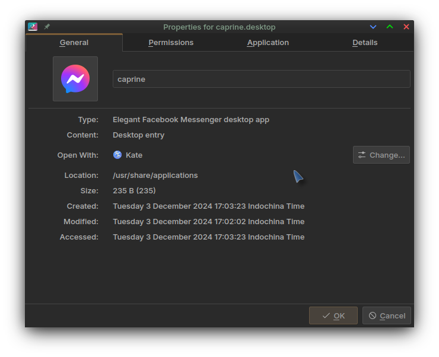This screenshot has height=357, width=439.
Task: Click the Open With: label
Action: (x=78, y=155)
